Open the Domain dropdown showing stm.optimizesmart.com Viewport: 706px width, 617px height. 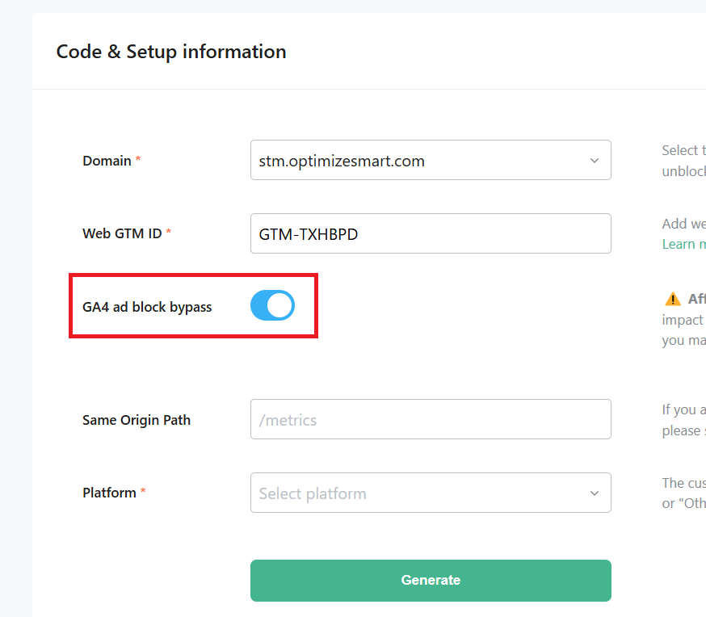point(420,161)
